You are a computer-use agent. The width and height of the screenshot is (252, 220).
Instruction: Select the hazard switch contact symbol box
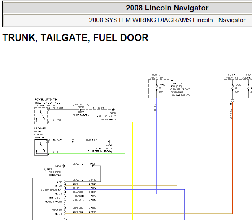click(41, 116)
